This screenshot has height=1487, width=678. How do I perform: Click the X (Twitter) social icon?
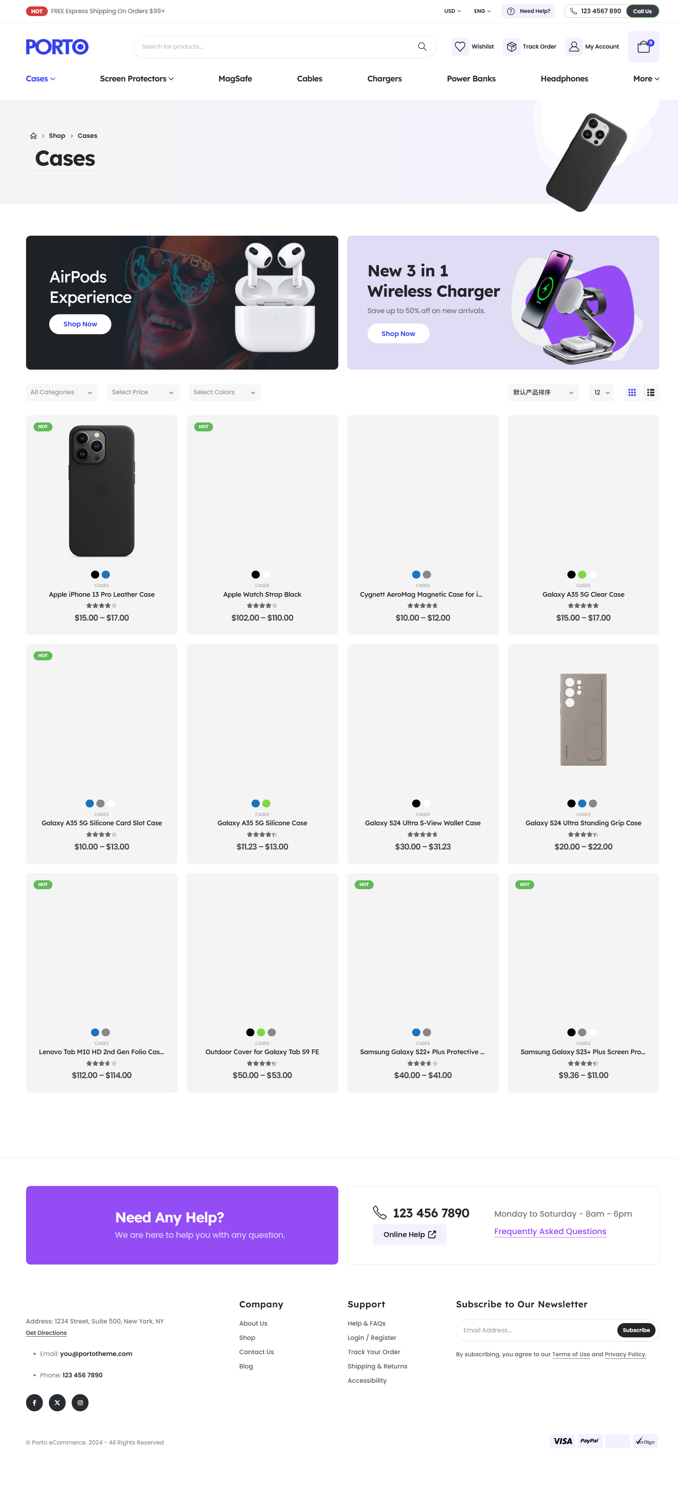57,1403
